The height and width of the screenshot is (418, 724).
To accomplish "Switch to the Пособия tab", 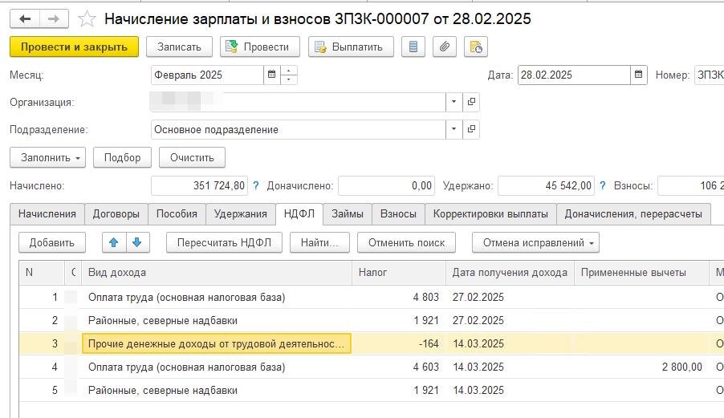I will point(177,214).
